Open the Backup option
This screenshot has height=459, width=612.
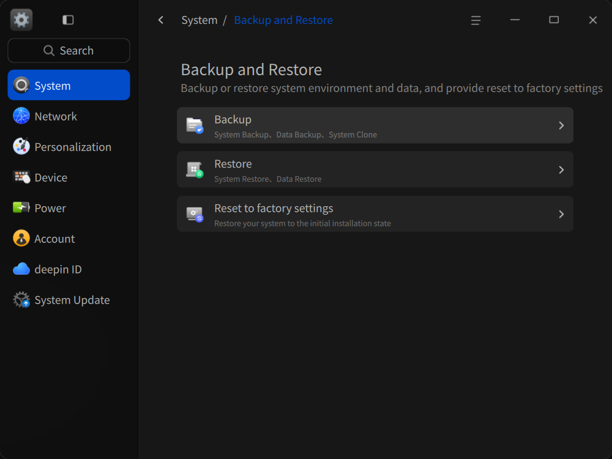click(x=375, y=125)
